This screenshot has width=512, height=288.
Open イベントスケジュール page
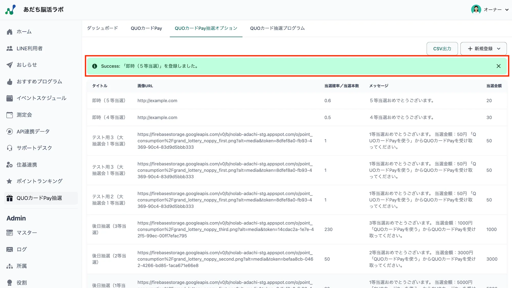point(41,98)
